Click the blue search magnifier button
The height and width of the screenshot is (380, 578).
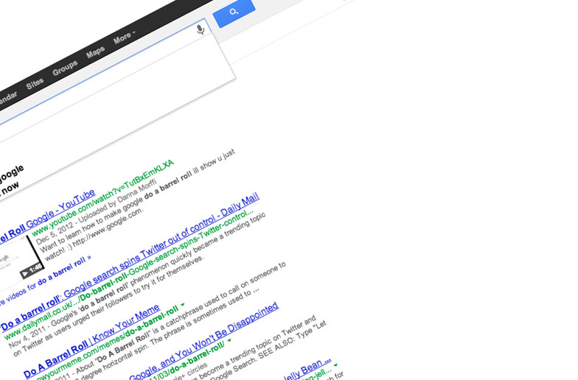[x=234, y=13]
